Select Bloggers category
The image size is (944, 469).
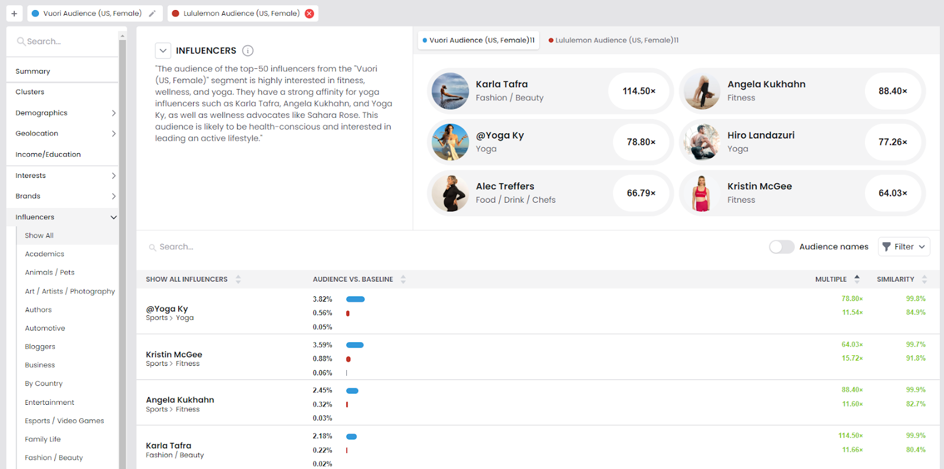[40, 346]
